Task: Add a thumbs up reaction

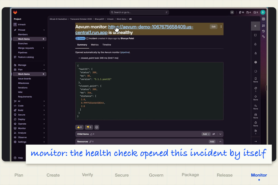Action: [79, 127]
